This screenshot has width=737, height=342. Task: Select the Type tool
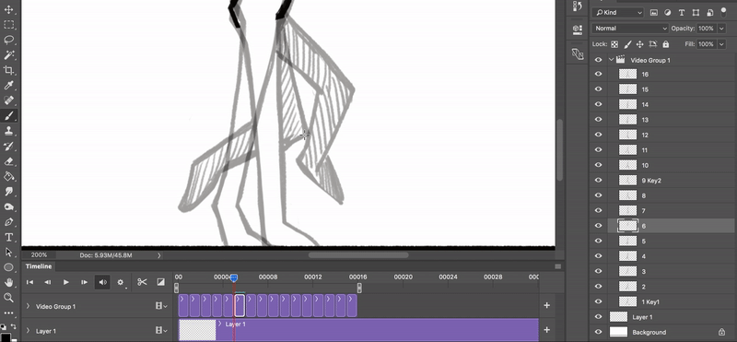[x=8, y=237]
